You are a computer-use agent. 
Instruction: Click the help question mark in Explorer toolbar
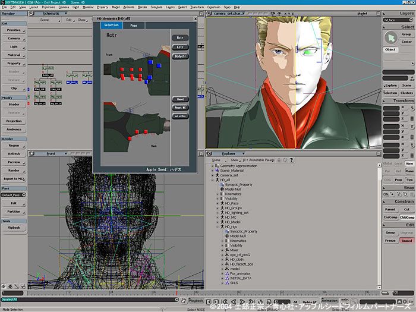tap(291, 160)
